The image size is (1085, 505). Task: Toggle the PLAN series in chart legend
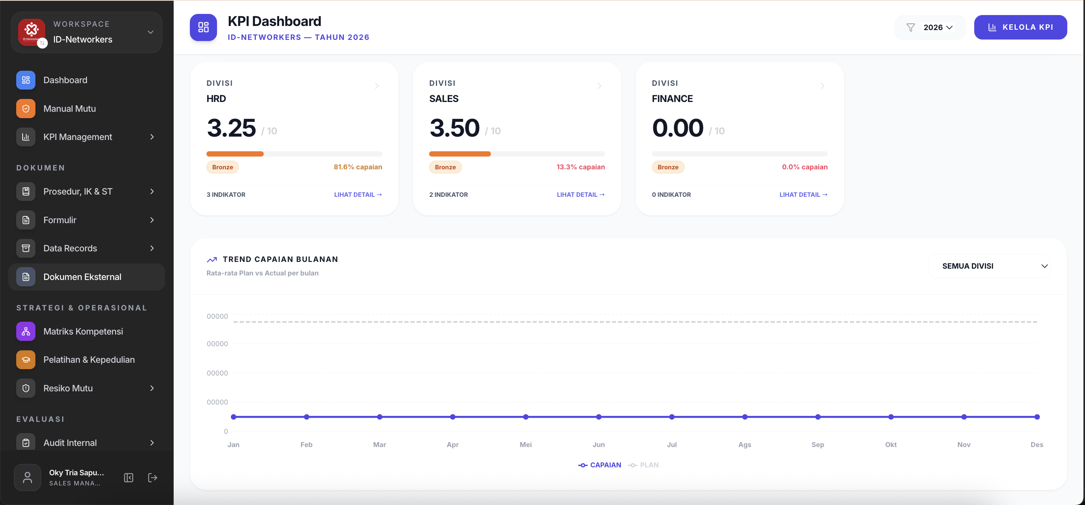tap(643, 465)
